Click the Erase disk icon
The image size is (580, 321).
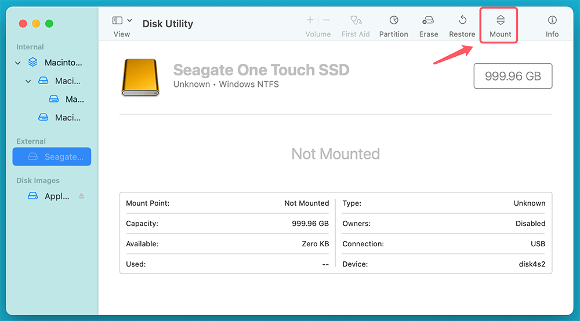pos(428,20)
